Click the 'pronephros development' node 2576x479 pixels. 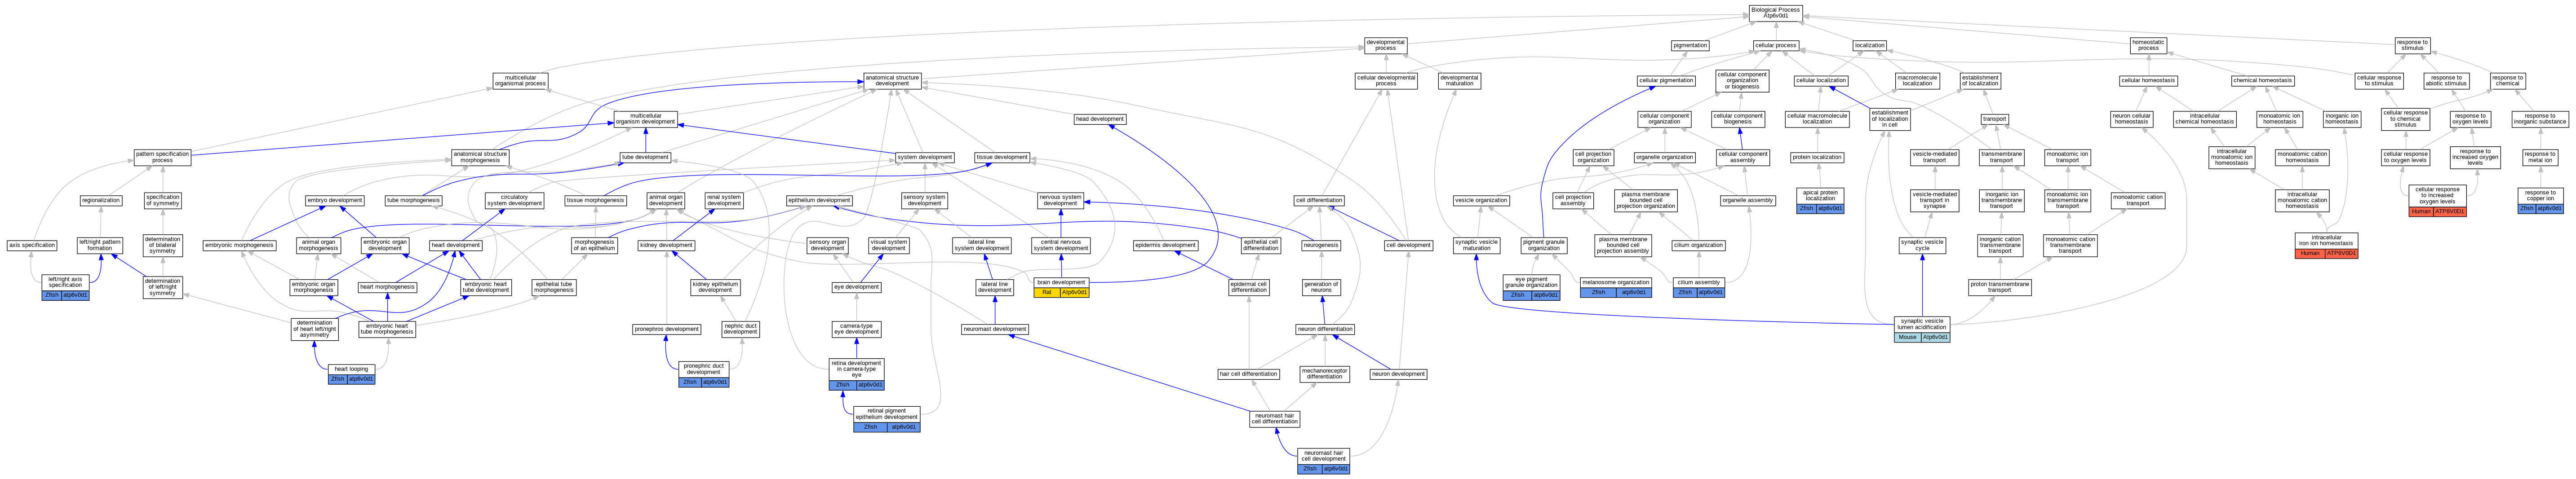[x=667, y=329]
